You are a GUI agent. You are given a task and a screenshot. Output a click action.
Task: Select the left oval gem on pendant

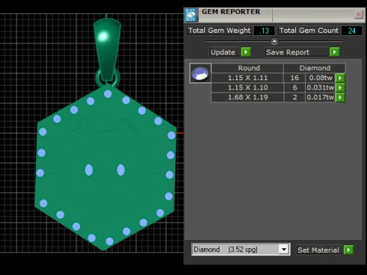point(89,170)
